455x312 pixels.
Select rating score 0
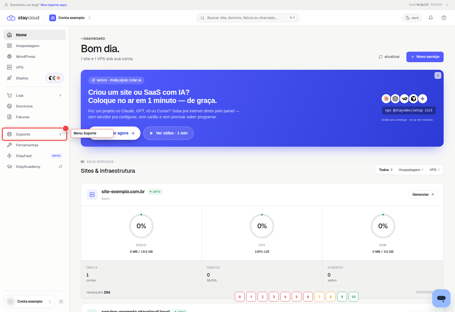click(x=240, y=297)
